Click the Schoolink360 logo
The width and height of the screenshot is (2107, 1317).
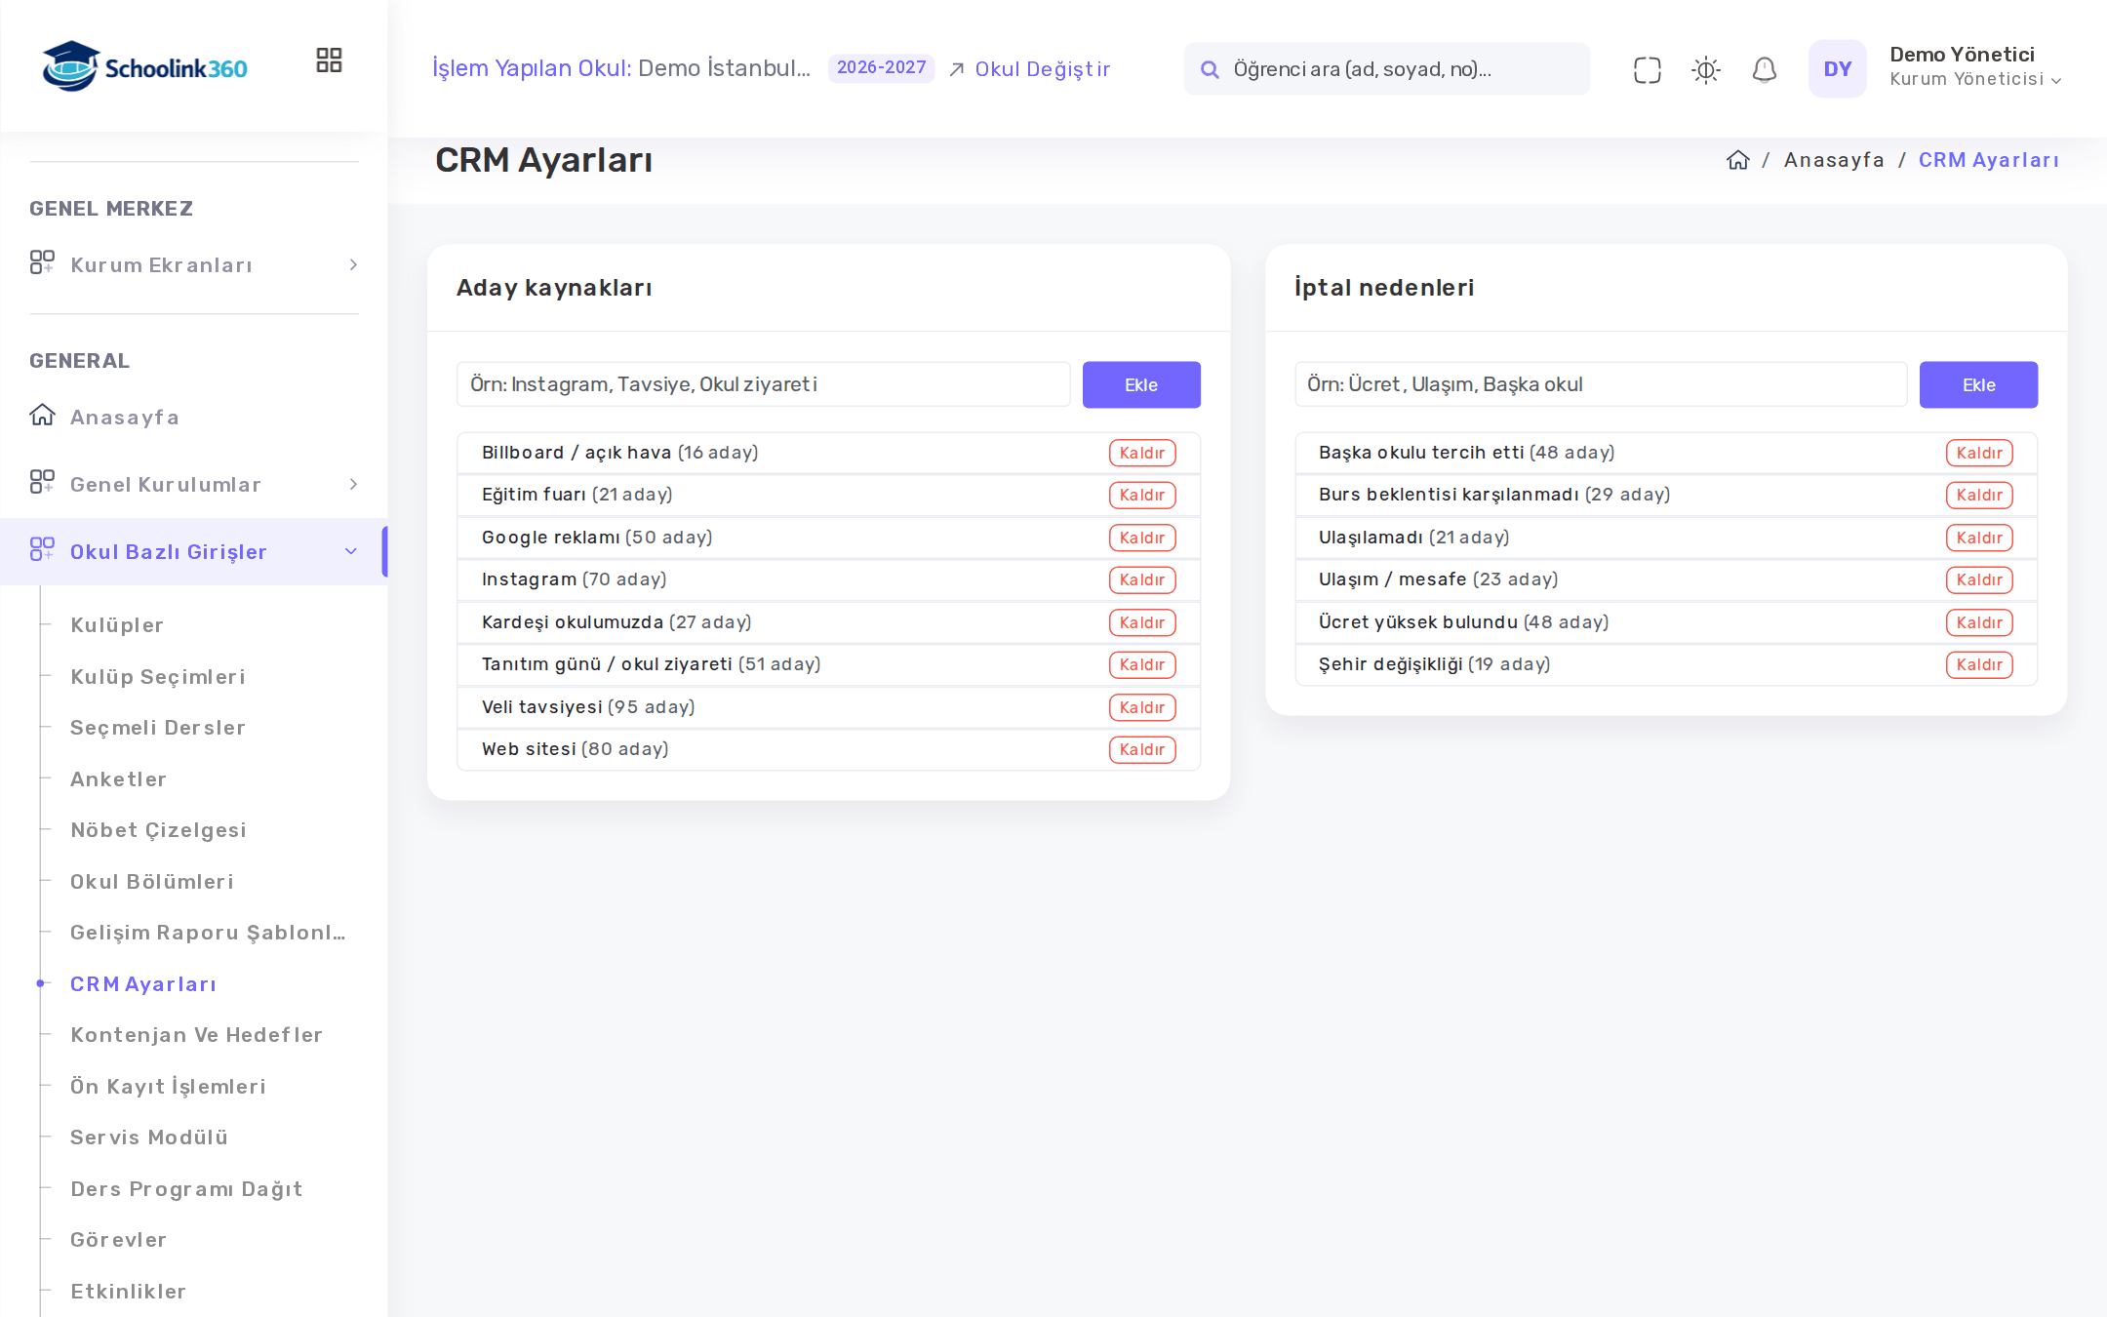click(x=144, y=66)
